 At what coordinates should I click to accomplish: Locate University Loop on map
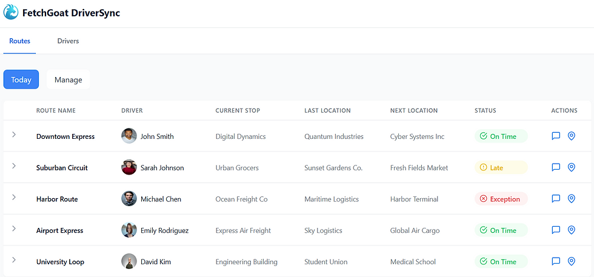(571, 261)
